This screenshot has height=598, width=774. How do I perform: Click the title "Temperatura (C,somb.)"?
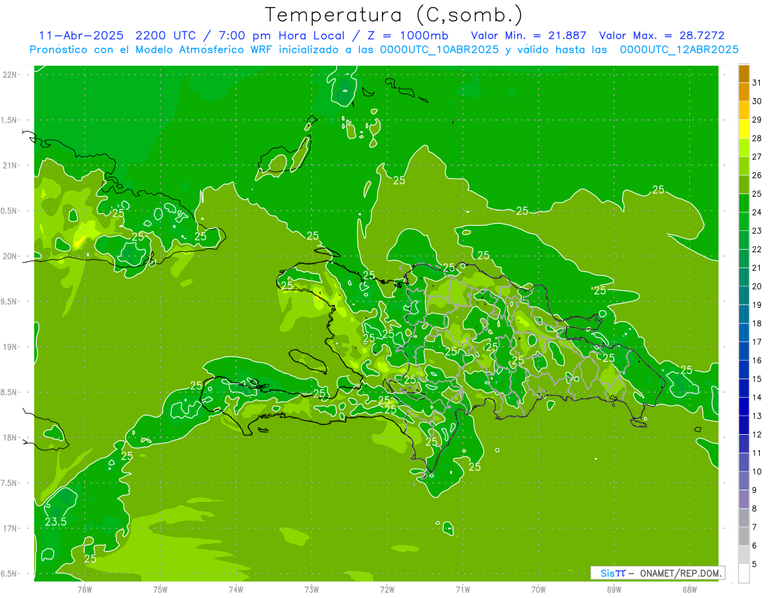click(x=394, y=15)
